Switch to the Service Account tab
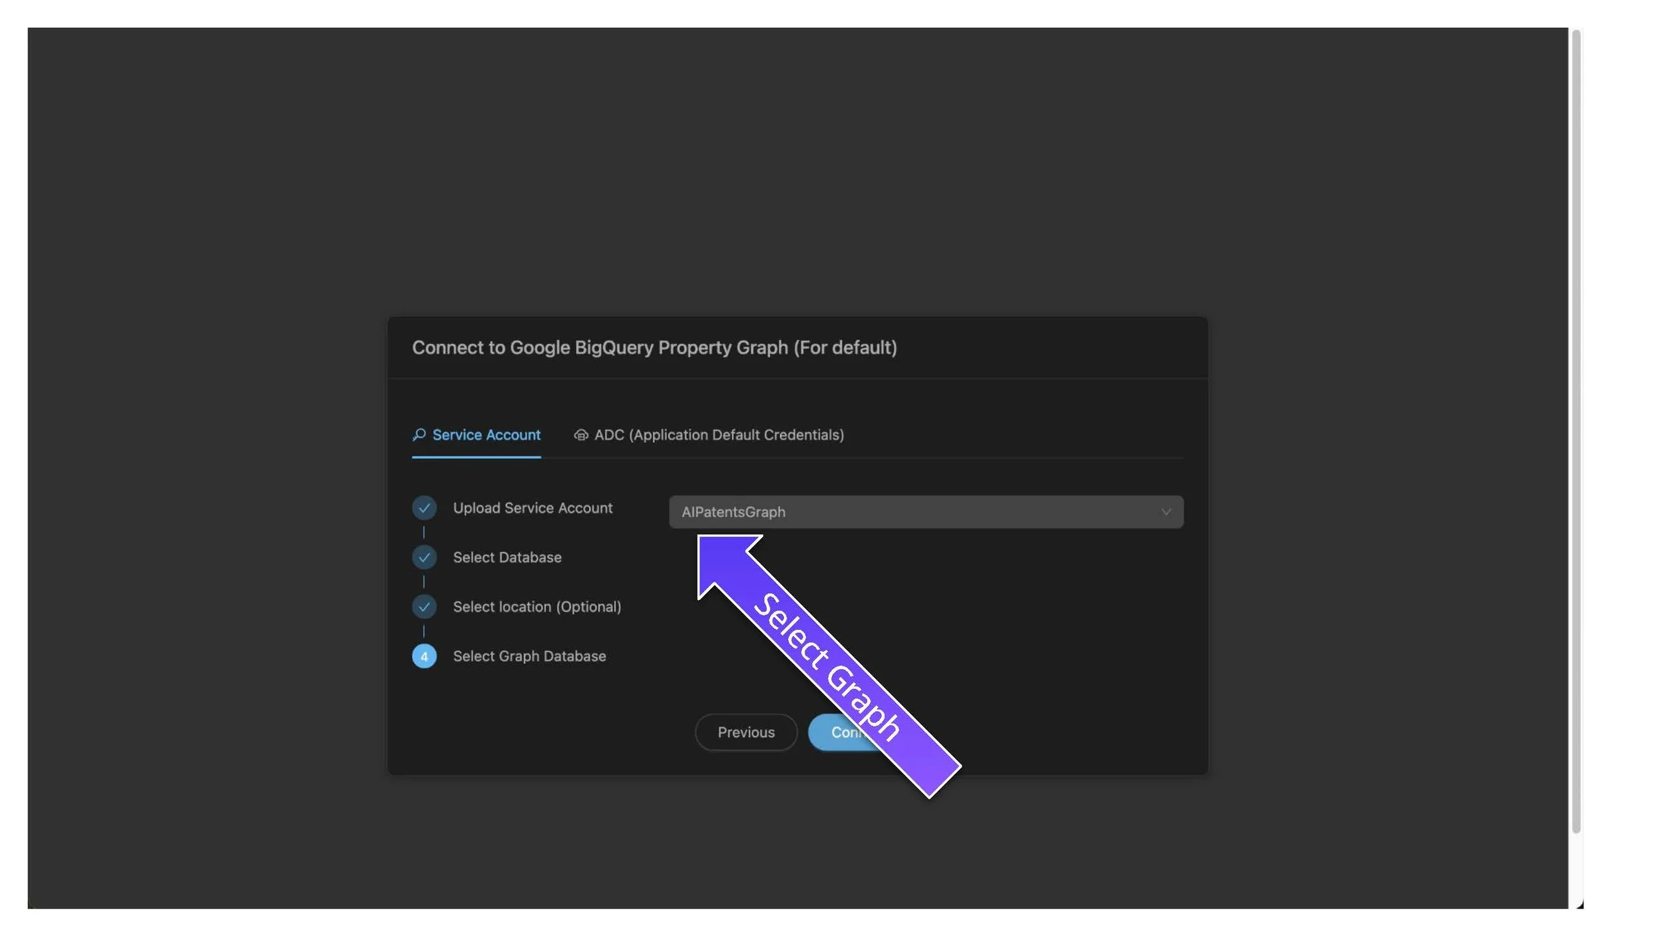 pyautogui.click(x=486, y=435)
